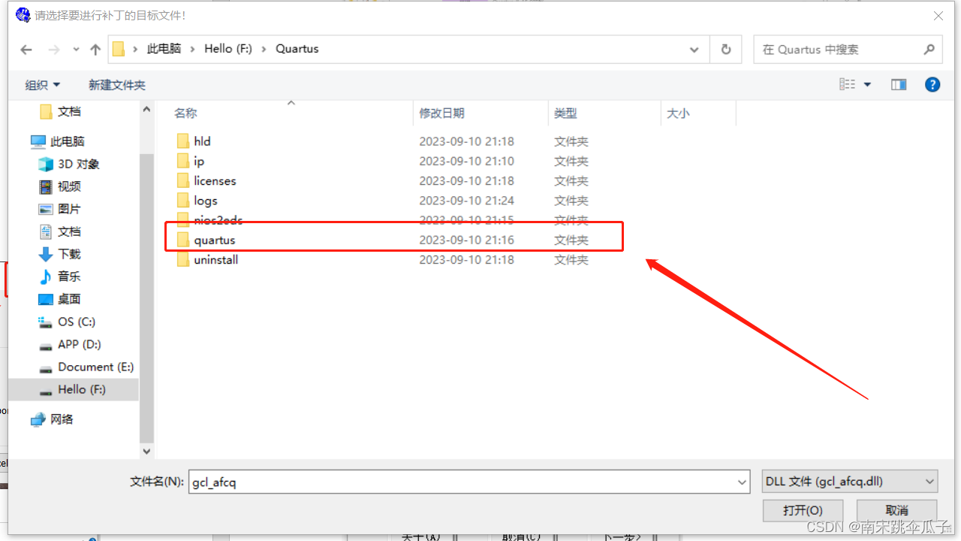This screenshot has width=961, height=541.
Task: Open 桌面 in sidebar
Action: [x=60, y=299]
